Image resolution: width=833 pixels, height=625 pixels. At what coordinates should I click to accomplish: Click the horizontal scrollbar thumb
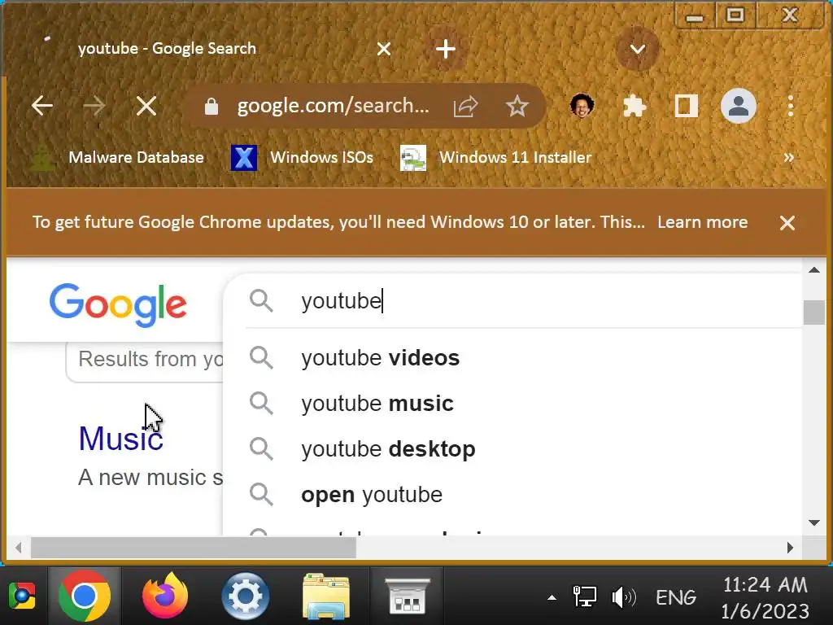(194, 548)
